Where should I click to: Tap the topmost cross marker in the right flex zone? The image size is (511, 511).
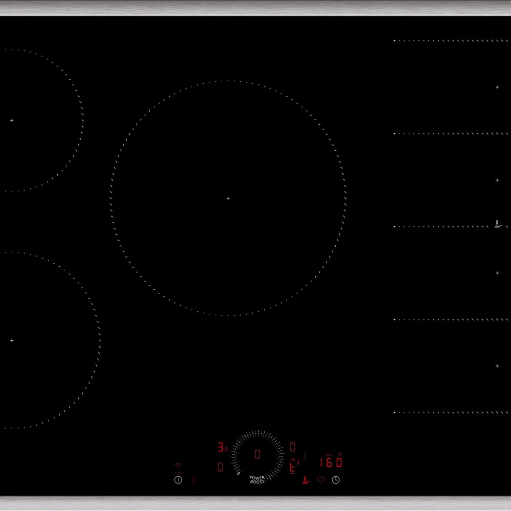click(x=497, y=87)
